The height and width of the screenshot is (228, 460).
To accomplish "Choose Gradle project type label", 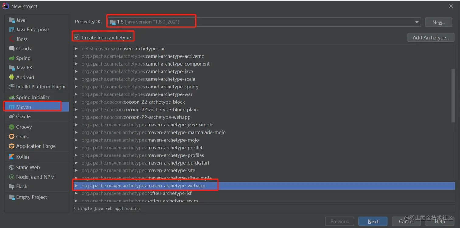I will pos(23,116).
